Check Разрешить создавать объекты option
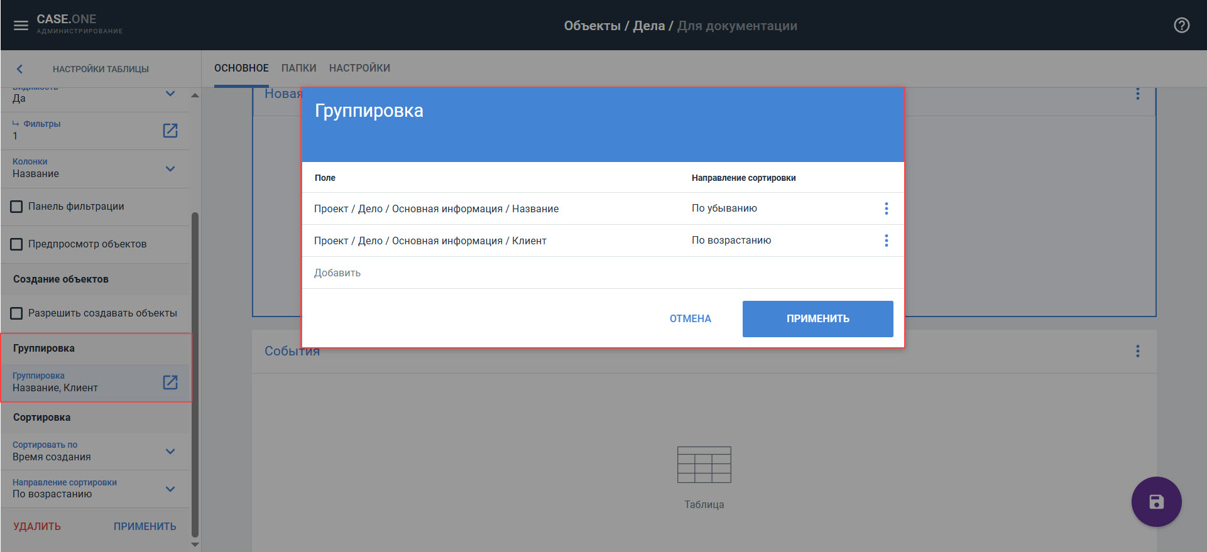The width and height of the screenshot is (1207, 552). pos(17,313)
